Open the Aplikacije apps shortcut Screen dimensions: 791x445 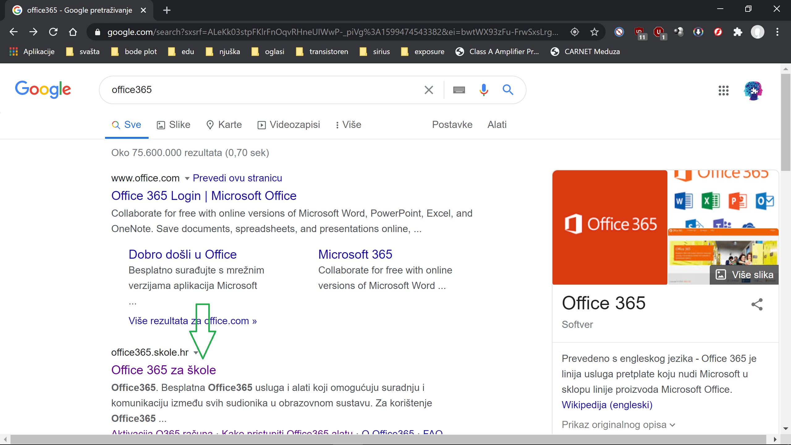pos(32,52)
